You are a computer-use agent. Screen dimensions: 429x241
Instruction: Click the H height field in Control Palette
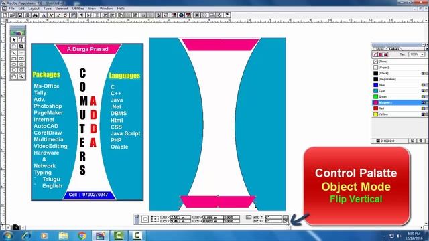(x=213, y=221)
